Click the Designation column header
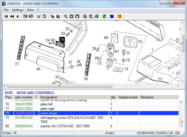187x137 pixels. pyautogui.click(x=49, y=97)
